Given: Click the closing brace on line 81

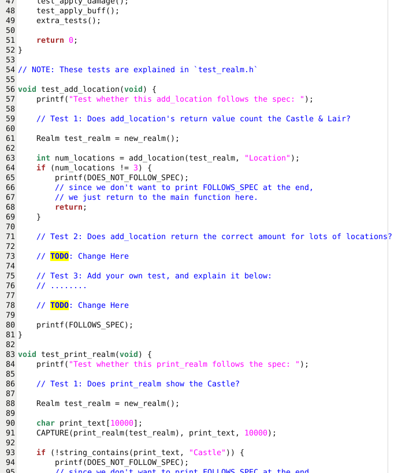Looking at the screenshot, I should click(x=20, y=335).
